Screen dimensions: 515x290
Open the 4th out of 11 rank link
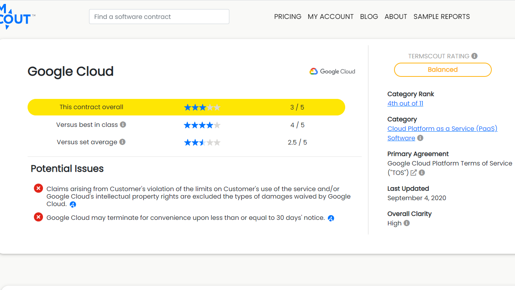click(405, 103)
